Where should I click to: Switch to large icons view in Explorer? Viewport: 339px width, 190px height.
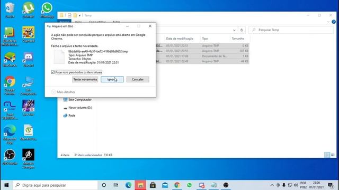point(333,155)
